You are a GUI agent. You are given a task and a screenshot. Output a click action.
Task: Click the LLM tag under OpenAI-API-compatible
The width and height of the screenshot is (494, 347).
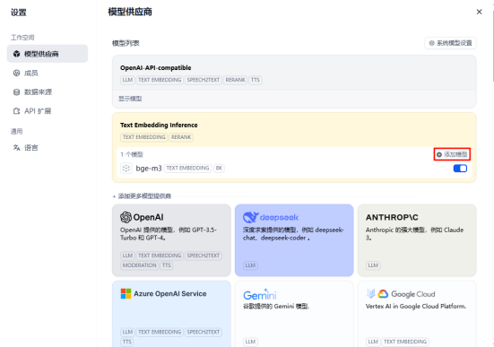(127, 80)
